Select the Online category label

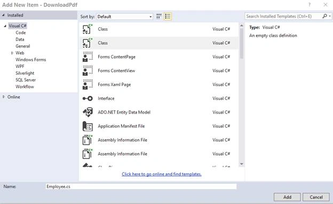pos(14,97)
